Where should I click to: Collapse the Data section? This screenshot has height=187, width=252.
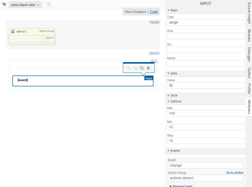click(x=168, y=73)
